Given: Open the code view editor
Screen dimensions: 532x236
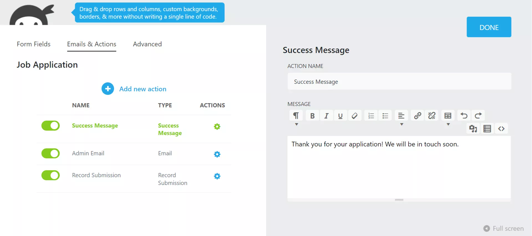Looking at the screenshot, I should click(x=501, y=128).
